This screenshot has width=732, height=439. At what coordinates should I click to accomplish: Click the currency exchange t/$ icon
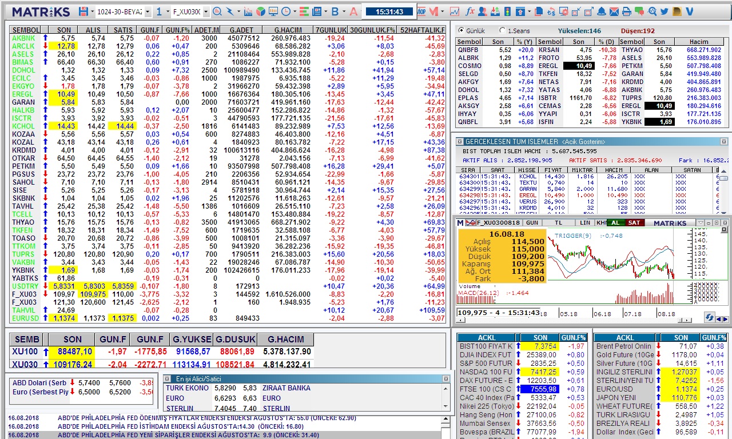click(551, 11)
